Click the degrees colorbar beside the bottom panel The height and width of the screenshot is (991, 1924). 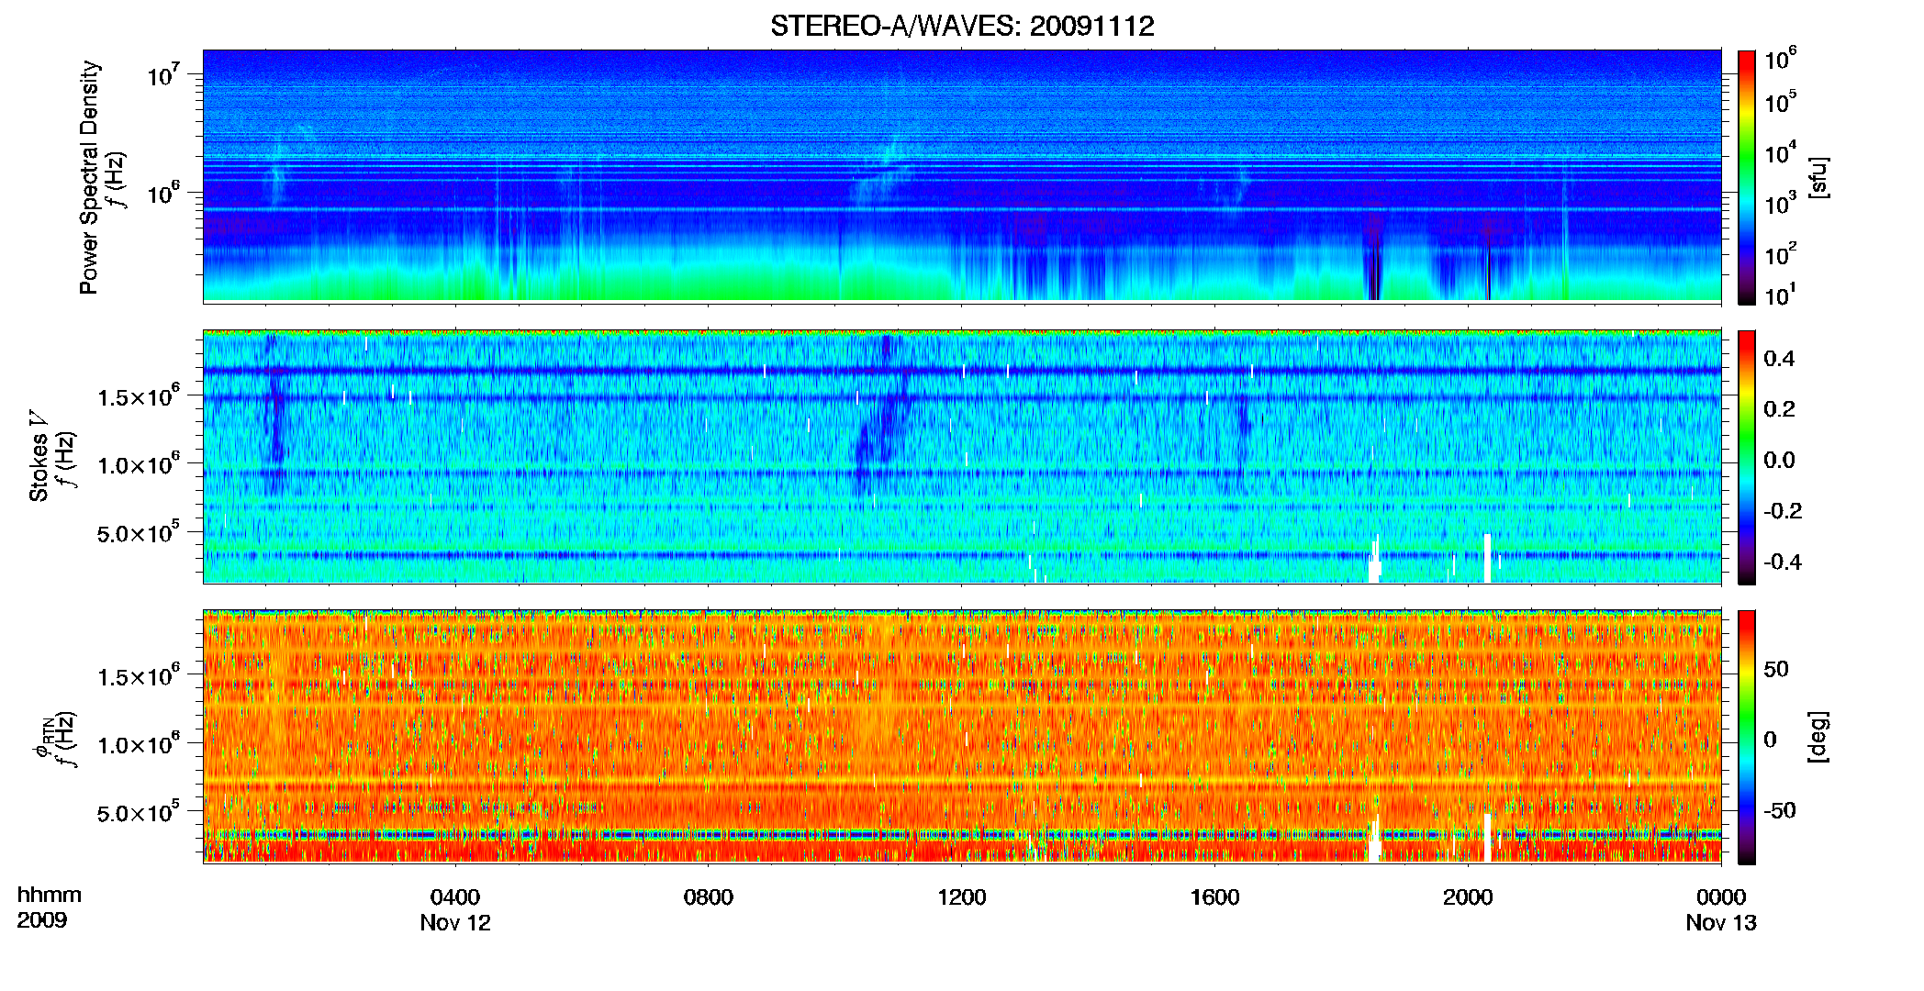coord(1747,737)
